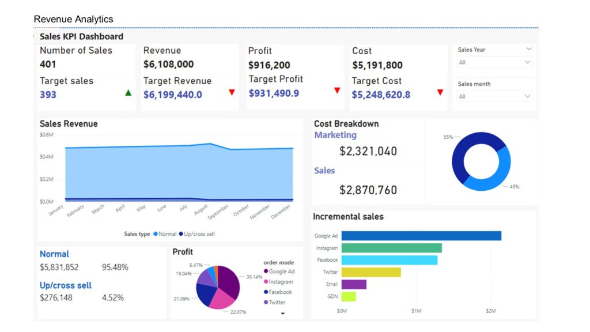Click the Instagram legend marker in Profit
The image size is (590, 332).
(x=266, y=282)
